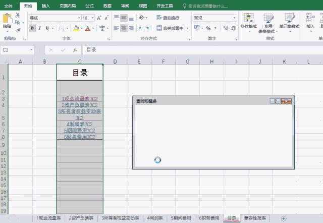Click the Cut scissors icon

coord(18,15)
